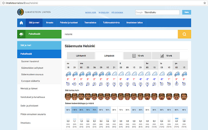
Task: Open Merisää ja Itämeri sidebar item
Action: click(29, 88)
